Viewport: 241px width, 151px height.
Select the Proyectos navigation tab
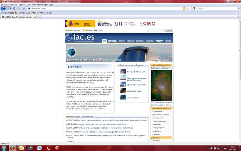(x=122, y=41)
